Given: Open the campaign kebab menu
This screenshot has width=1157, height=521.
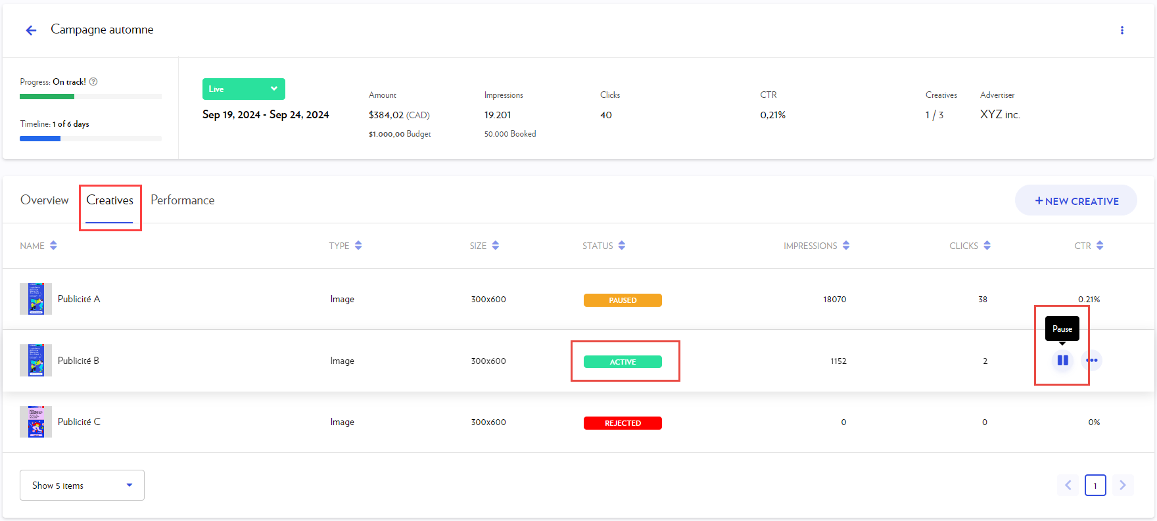Looking at the screenshot, I should tap(1122, 30).
